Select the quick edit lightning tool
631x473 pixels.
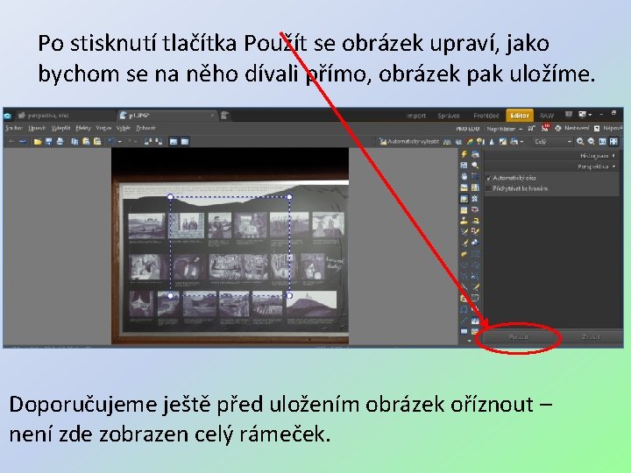tap(464, 154)
